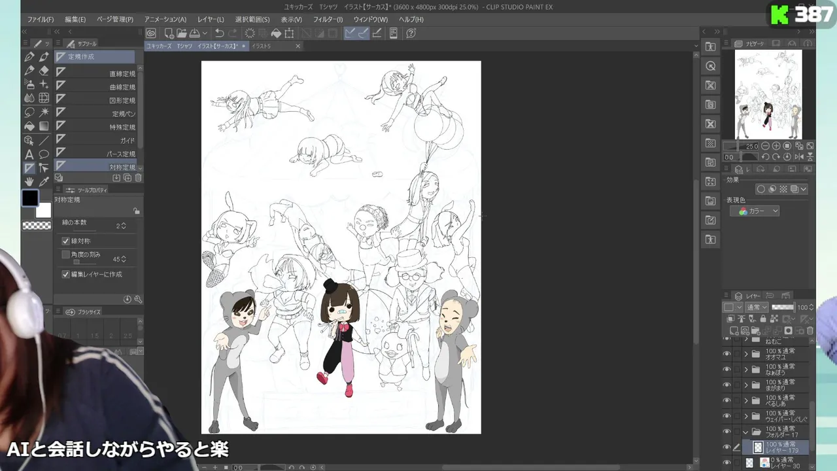Expand the なぁぼう layer folder
Viewport: 837px width, 471px height.
point(746,370)
